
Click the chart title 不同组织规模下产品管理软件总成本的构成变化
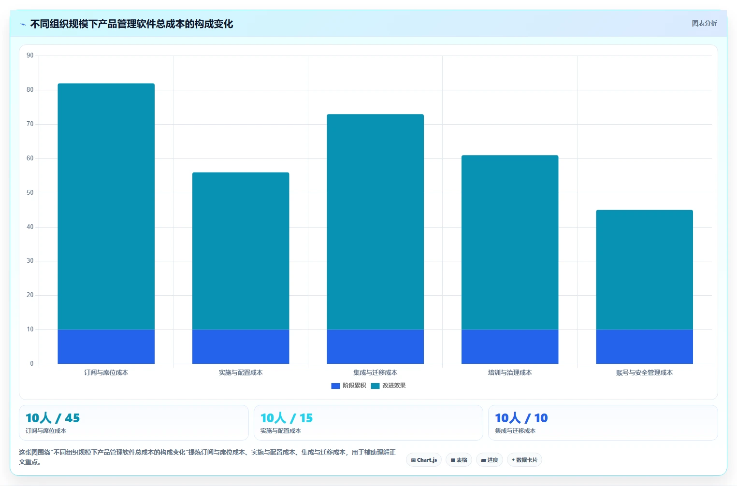131,24
